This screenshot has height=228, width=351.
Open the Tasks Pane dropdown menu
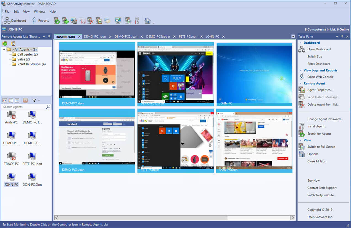point(337,36)
